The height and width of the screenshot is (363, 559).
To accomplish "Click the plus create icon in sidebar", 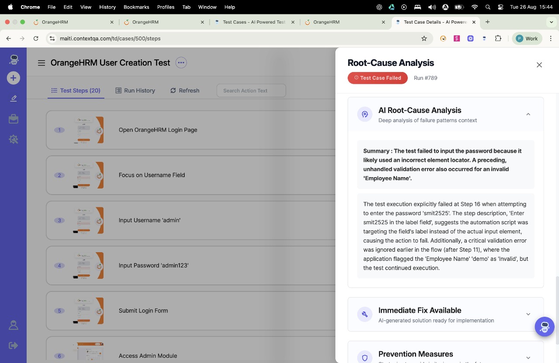I will coord(13,78).
